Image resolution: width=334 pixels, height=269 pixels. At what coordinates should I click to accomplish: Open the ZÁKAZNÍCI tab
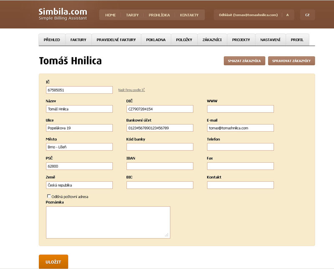212,40
